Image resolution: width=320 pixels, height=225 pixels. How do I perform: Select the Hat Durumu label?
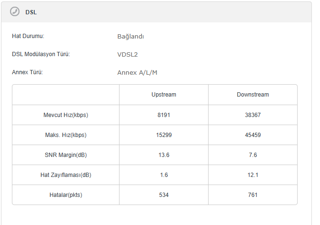coord(31,36)
